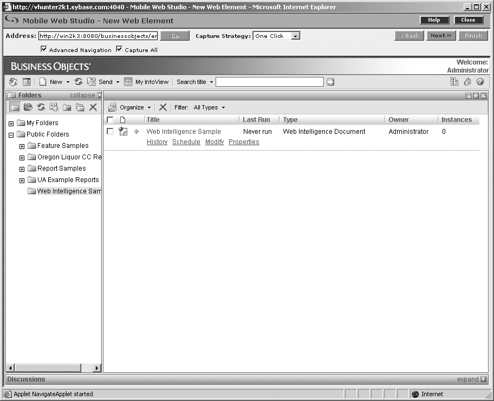The width and height of the screenshot is (494, 401).
Task: Click the My InfoView grid icon
Action: tap(128, 82)
